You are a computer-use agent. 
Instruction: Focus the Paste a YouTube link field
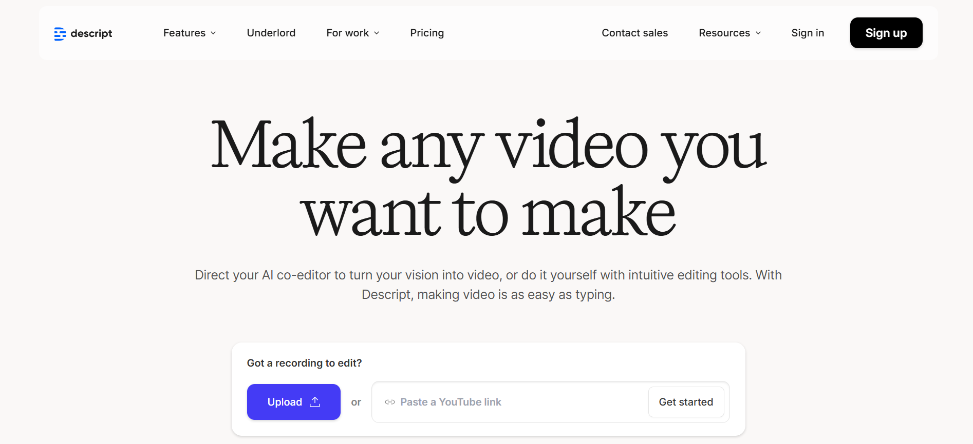514,402
